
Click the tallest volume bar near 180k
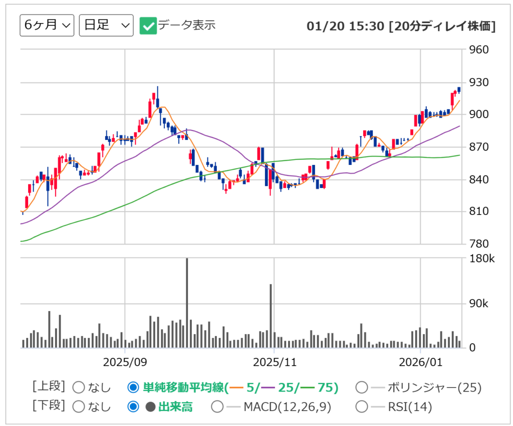tap(187, 303)
